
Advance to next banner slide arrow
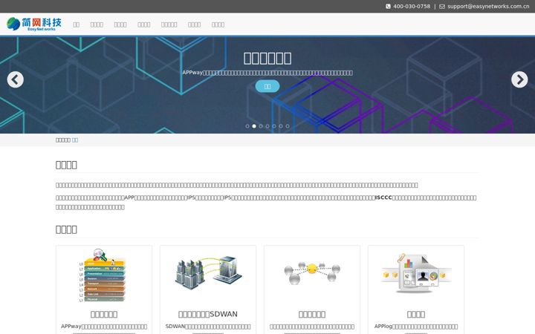pyautogui.click(x=519, y=79)
